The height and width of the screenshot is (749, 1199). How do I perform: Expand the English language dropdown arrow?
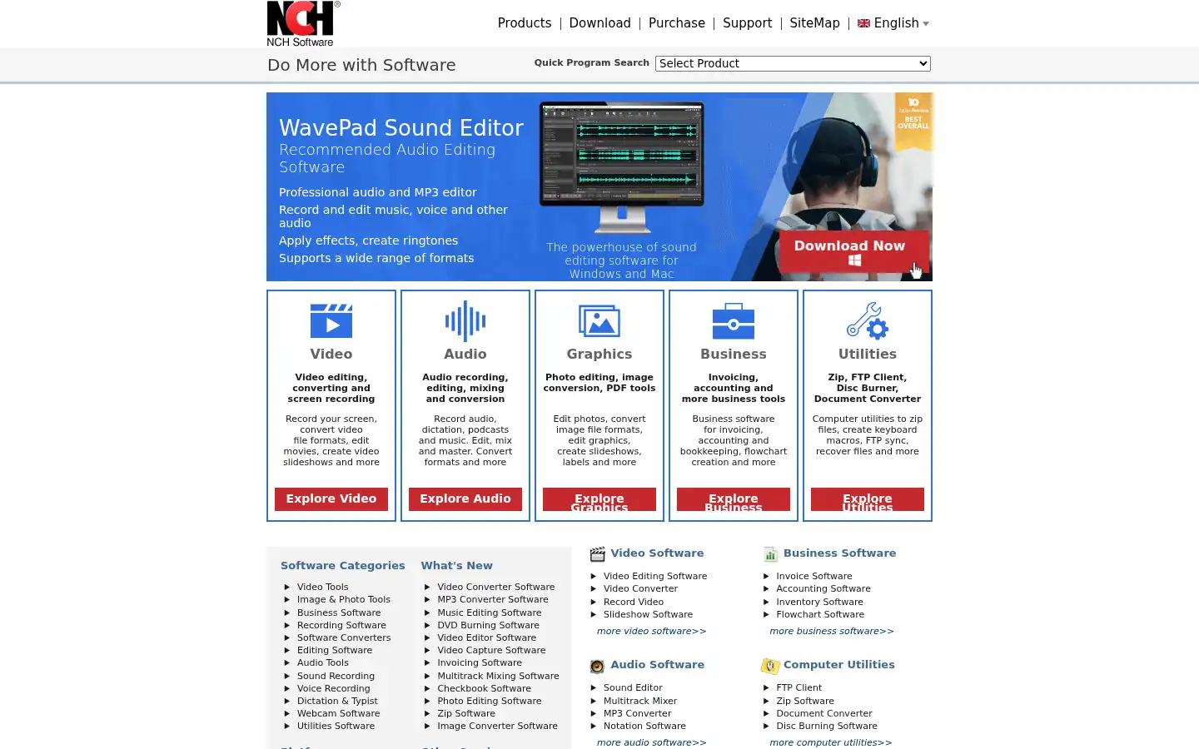click(x=926, y=24)
